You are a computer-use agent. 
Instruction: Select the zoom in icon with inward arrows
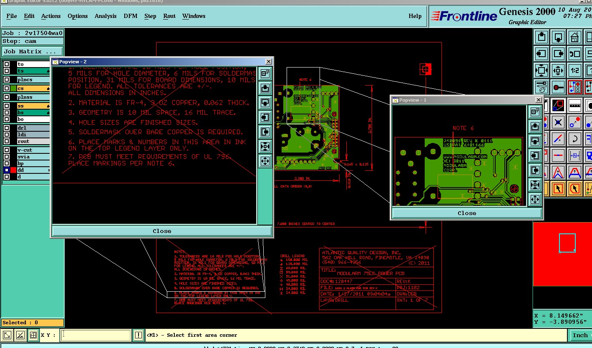pyautogui.click(x=542, y=70)
